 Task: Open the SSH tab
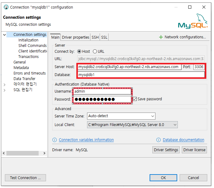(x=95, y=37)
